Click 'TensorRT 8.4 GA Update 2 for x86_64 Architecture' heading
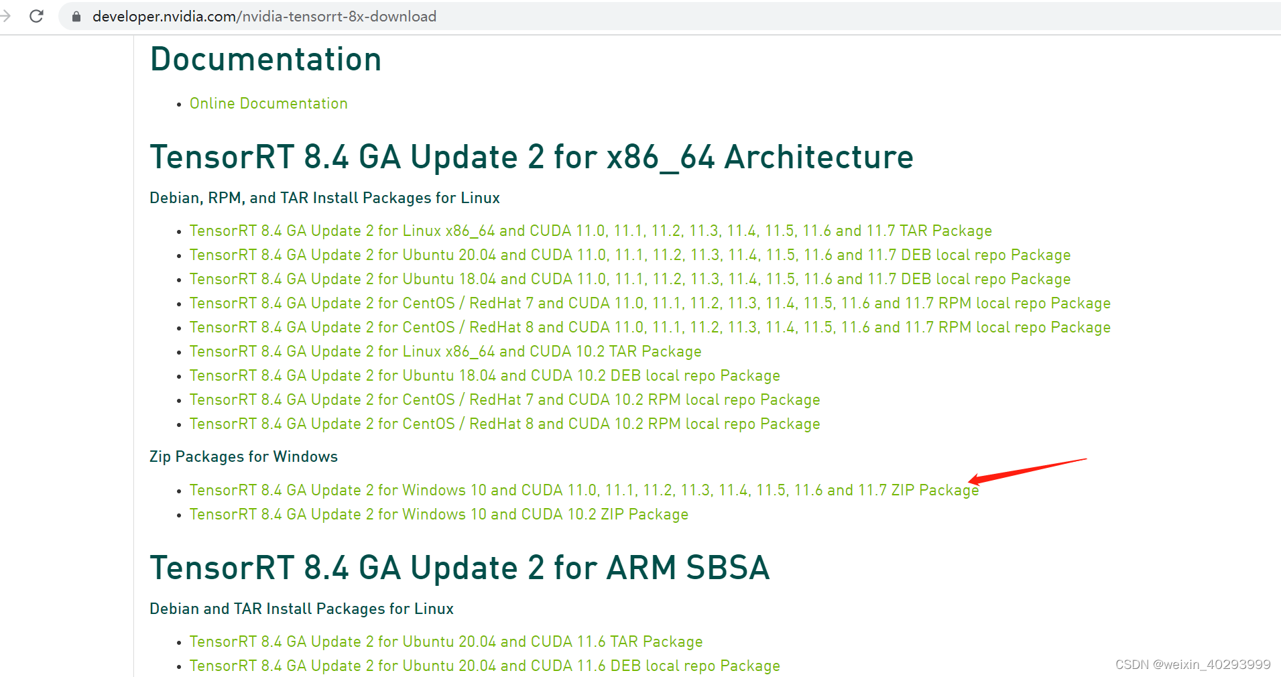This screenshot has height=677, width=1281. 532,158
